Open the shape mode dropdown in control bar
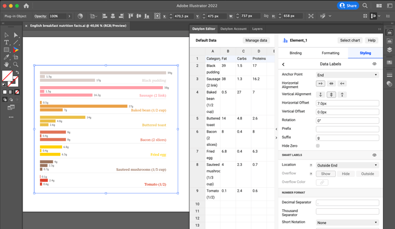 (93, 16)
